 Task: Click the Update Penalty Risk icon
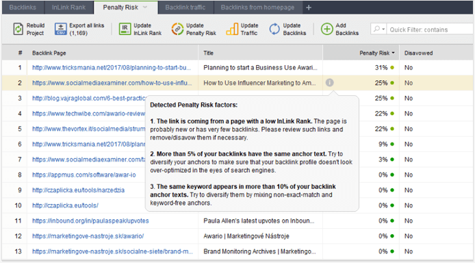click(177, 29)
